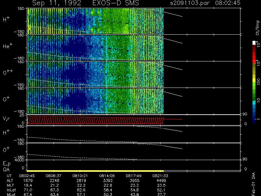Click the ALT value "4499"
261x196 pixels.
(x=161, y=181)
